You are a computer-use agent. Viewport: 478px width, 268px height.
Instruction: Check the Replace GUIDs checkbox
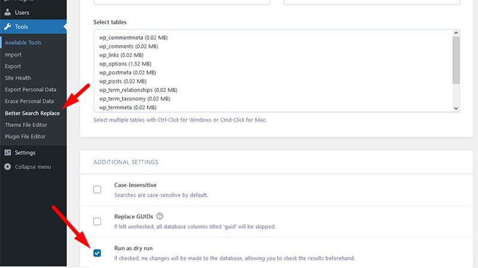97,221
